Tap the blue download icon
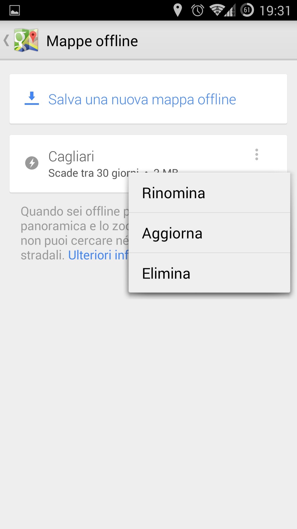297x529 pixels. tap(31, 98)
